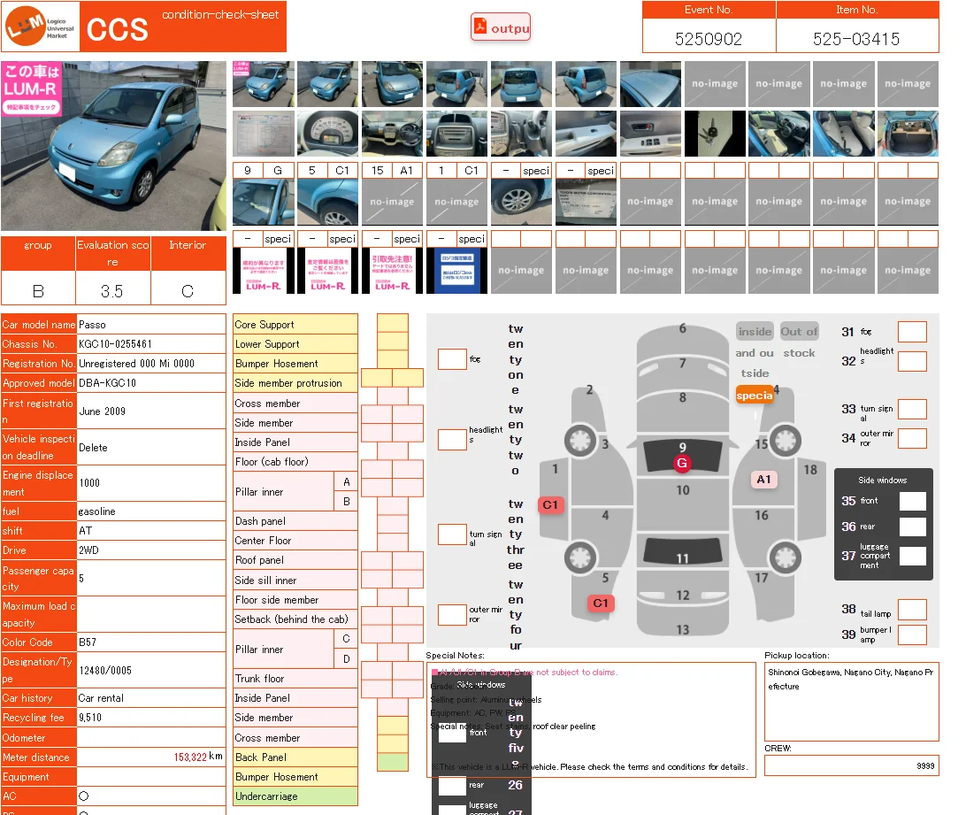Select the orange 'special' filter tag

pos(755,396)
